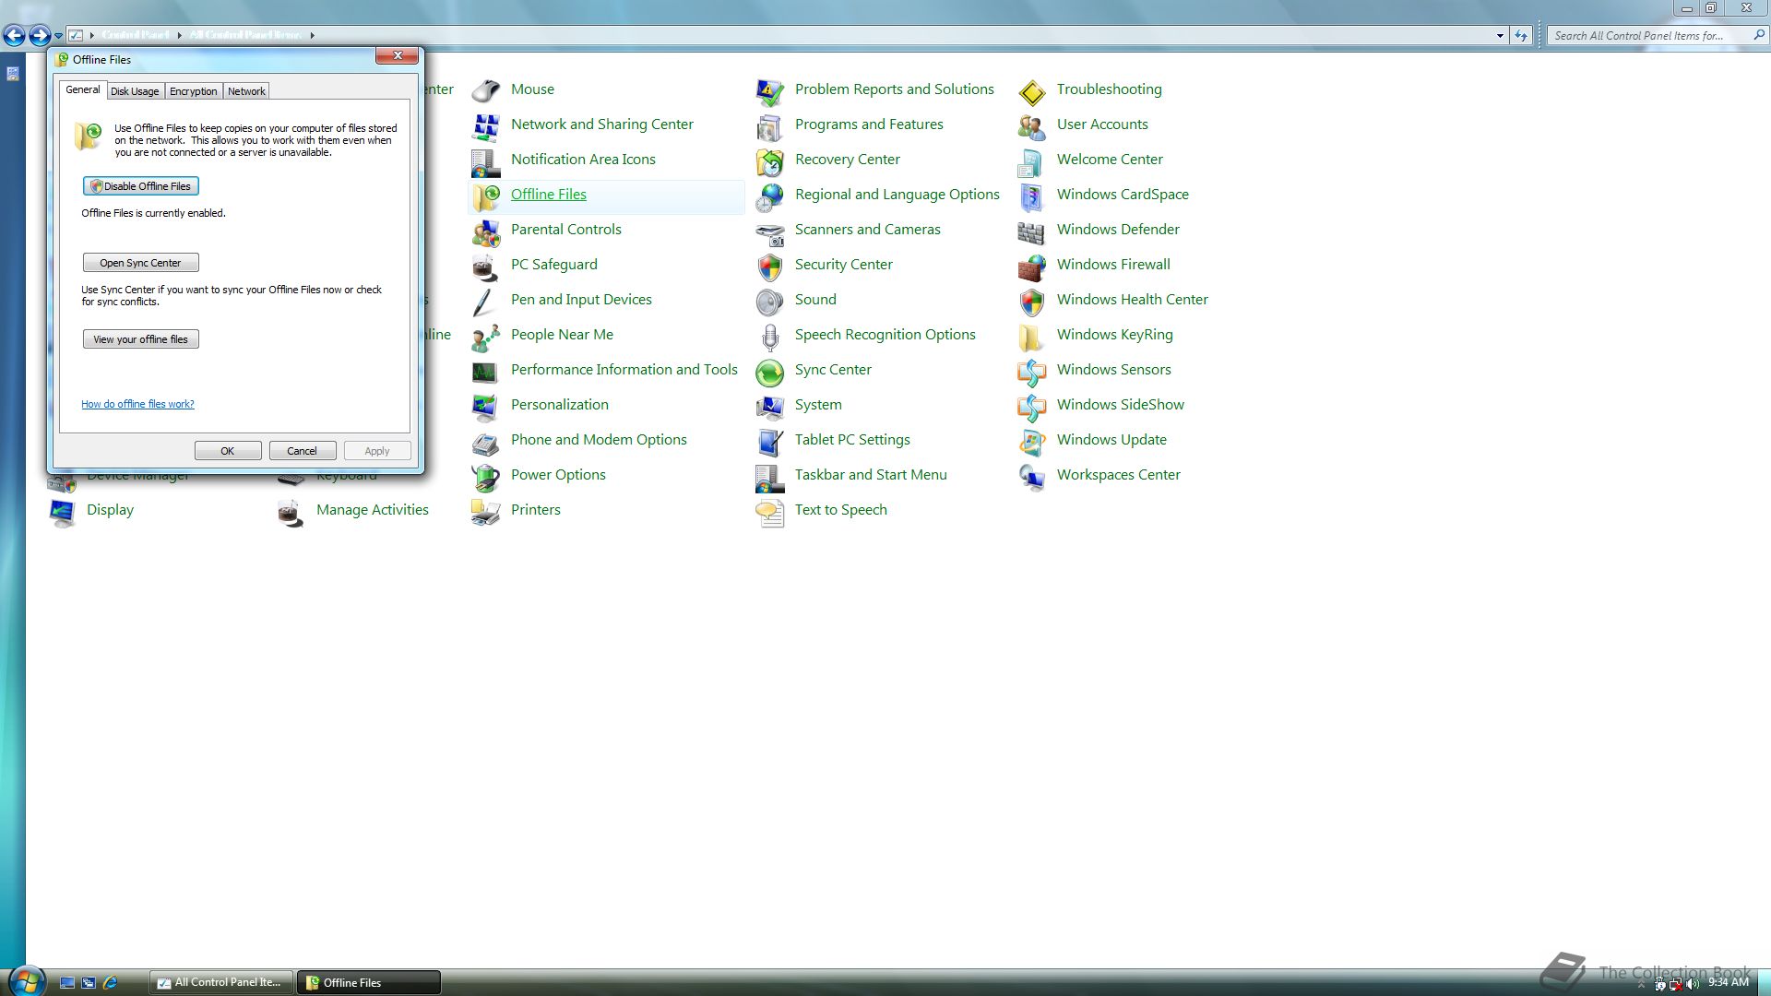Click View your offline files button
The height and width of the screenshot is (996, 1771).
point(141,339)
